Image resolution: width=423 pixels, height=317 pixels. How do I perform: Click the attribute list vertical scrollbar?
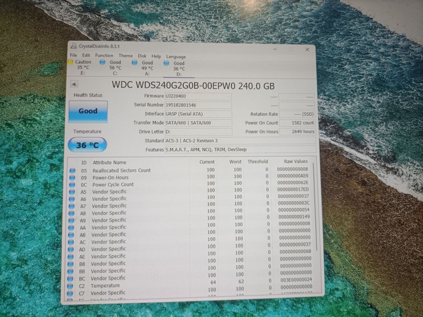tap(315, 207)
